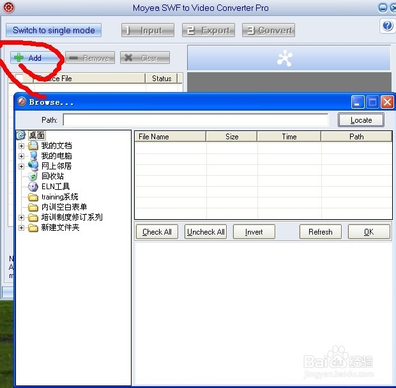The height and width of the screenshot is (388, 396).
Task: Click the red gear icon in title bar
Action: tap(8, 7)
